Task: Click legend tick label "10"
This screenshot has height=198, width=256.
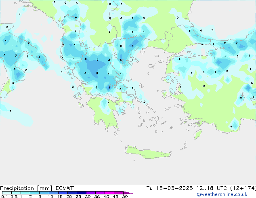Action: [x=50, y=196]
